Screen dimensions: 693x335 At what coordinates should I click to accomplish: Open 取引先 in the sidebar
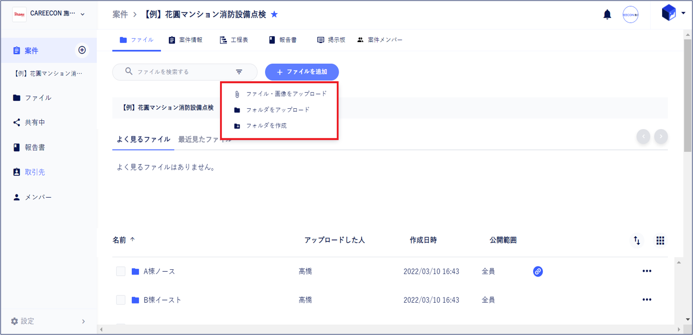coord(35,172)
